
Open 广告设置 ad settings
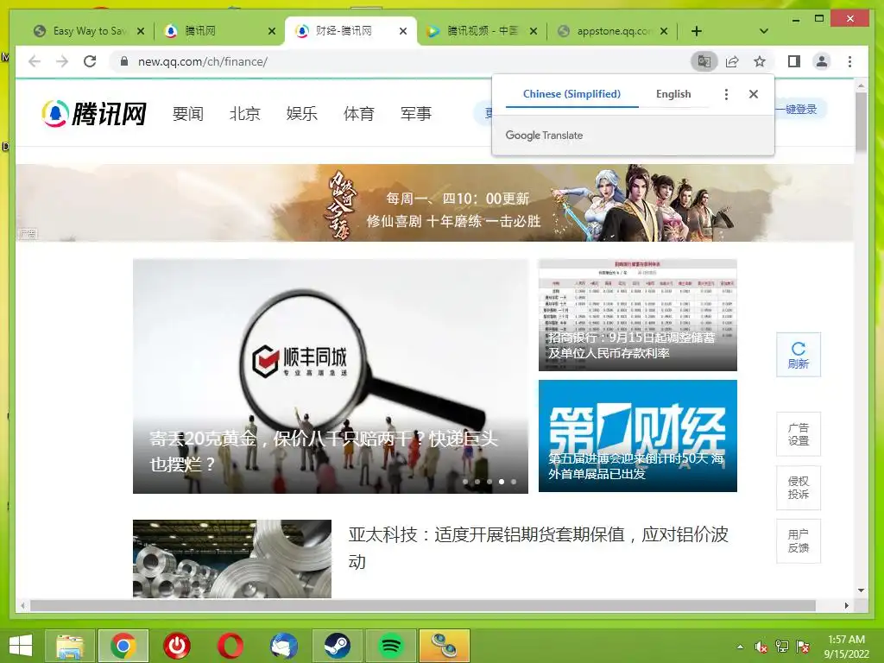799,434
